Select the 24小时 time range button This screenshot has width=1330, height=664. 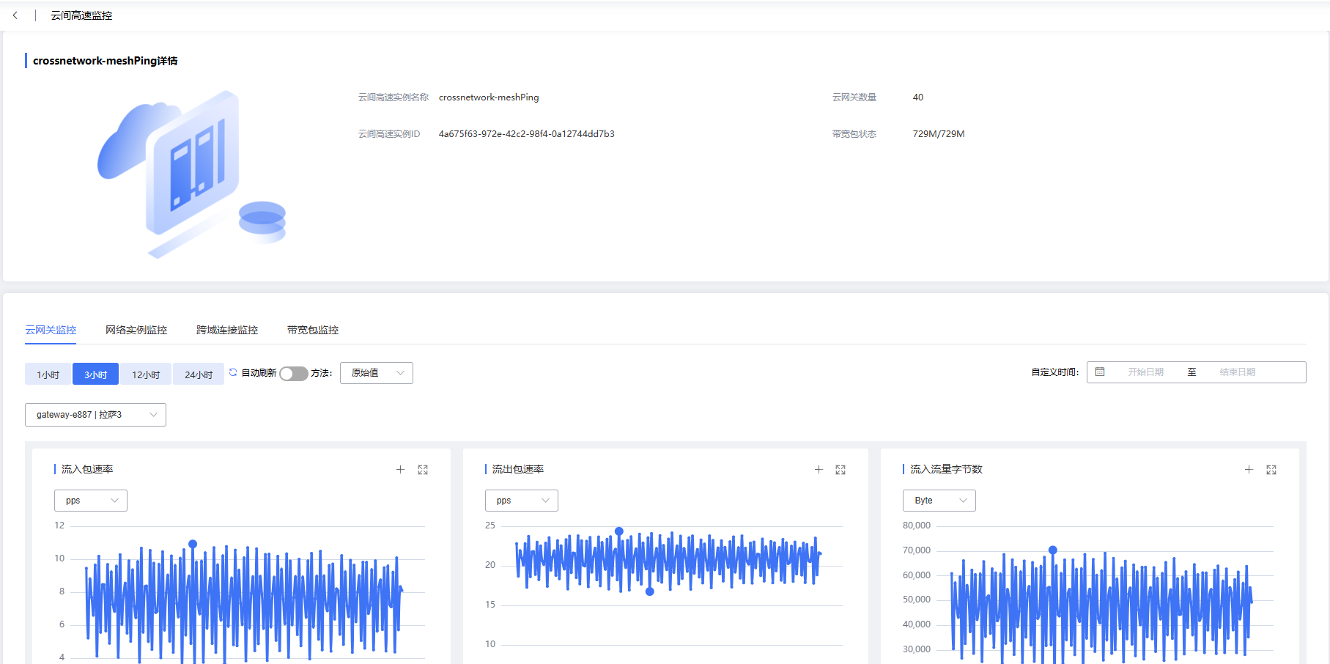click(x=199, y=374)
